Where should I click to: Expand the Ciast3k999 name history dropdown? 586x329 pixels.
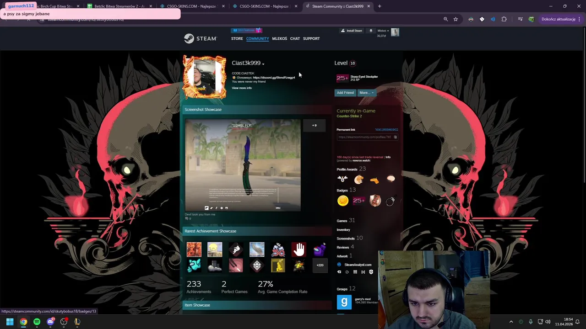click(x=263, y=64)
